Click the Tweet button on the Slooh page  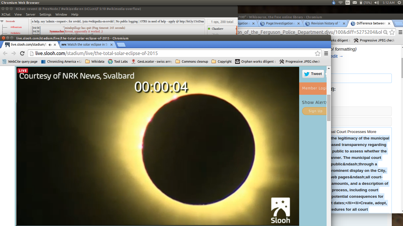[313, 74]
